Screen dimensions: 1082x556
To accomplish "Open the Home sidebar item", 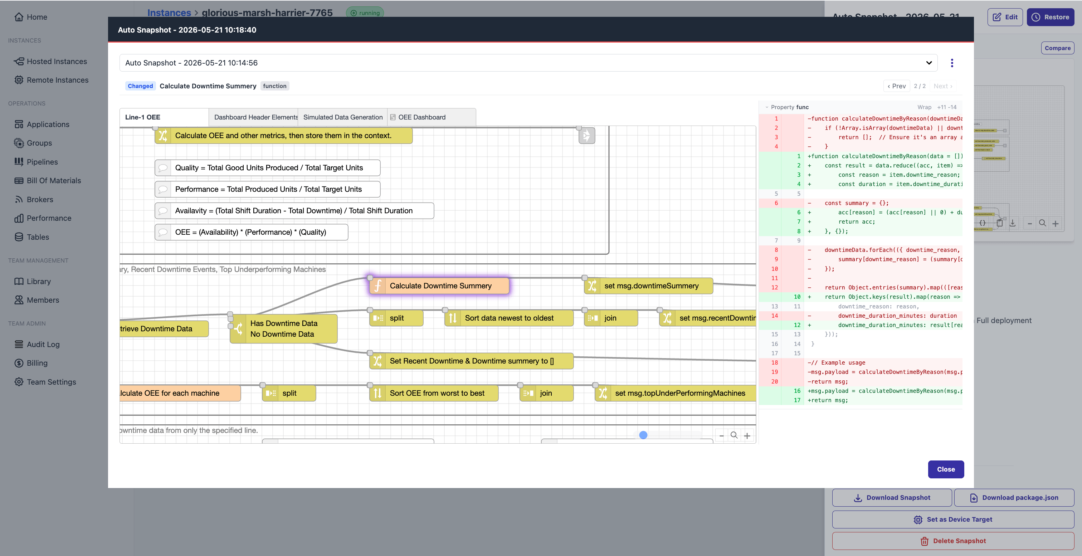I will click(30, 17).
